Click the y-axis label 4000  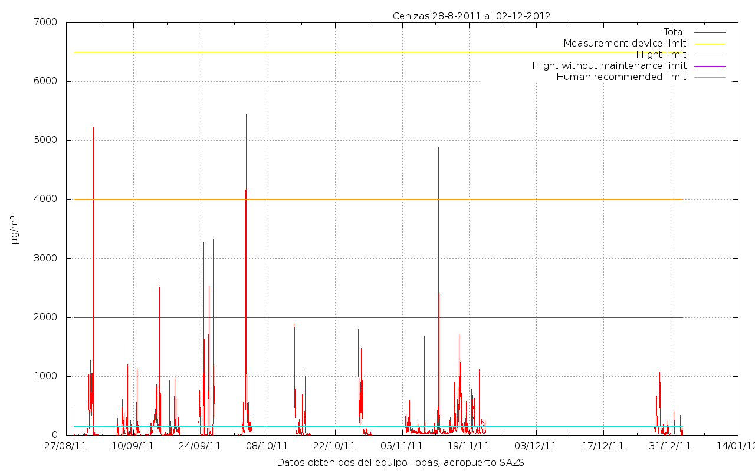click(x=47, y=199)
